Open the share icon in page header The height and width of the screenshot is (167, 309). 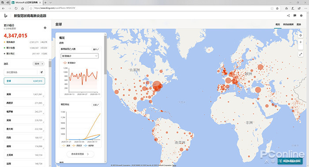coord(288,15)
